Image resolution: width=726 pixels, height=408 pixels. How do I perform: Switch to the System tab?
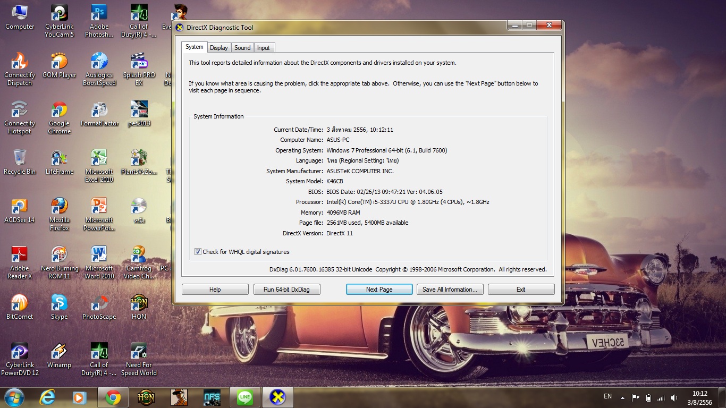(x=194, y=47)
